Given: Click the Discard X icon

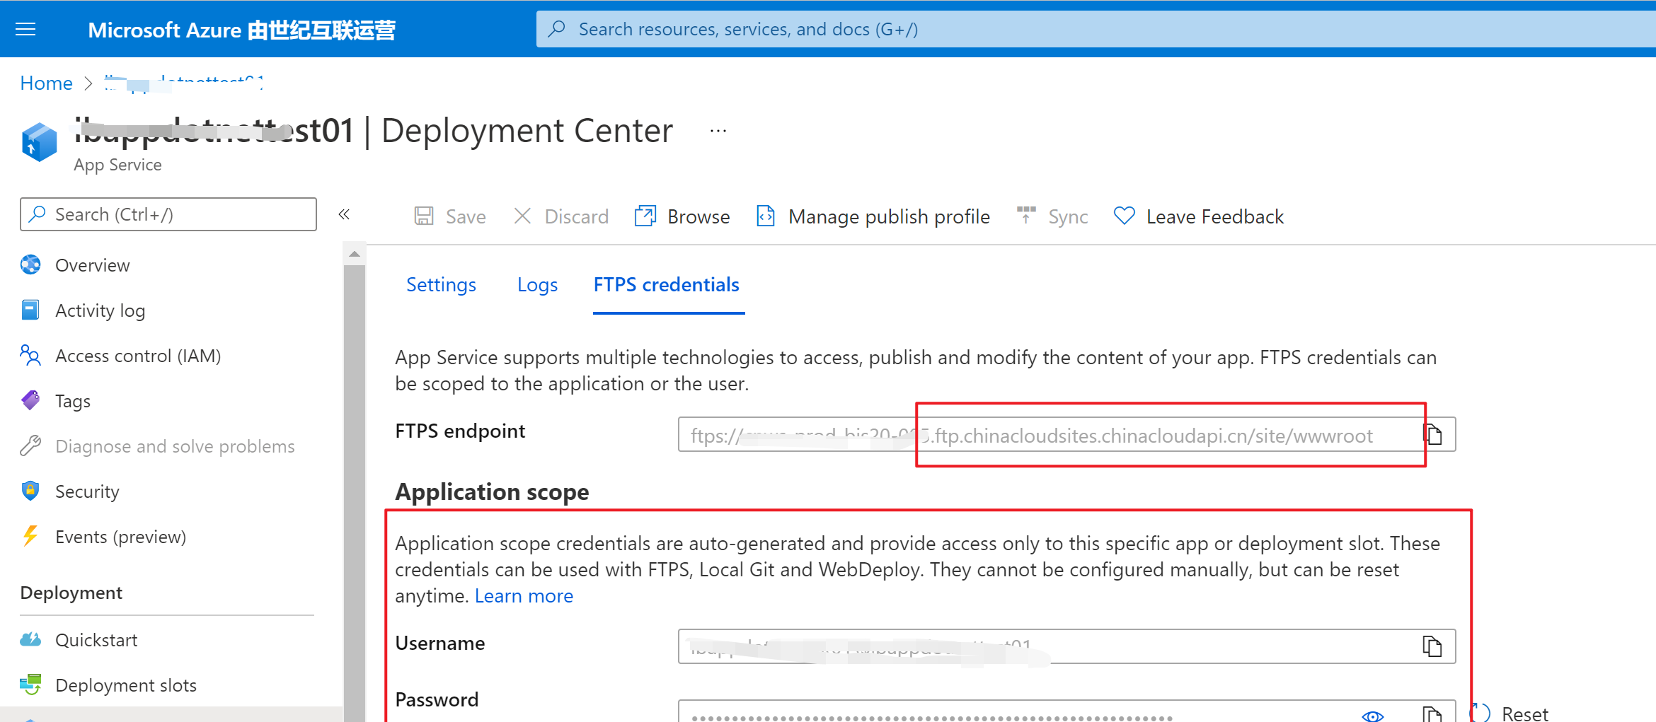Looking at the screenshot, I should [522, 216].
